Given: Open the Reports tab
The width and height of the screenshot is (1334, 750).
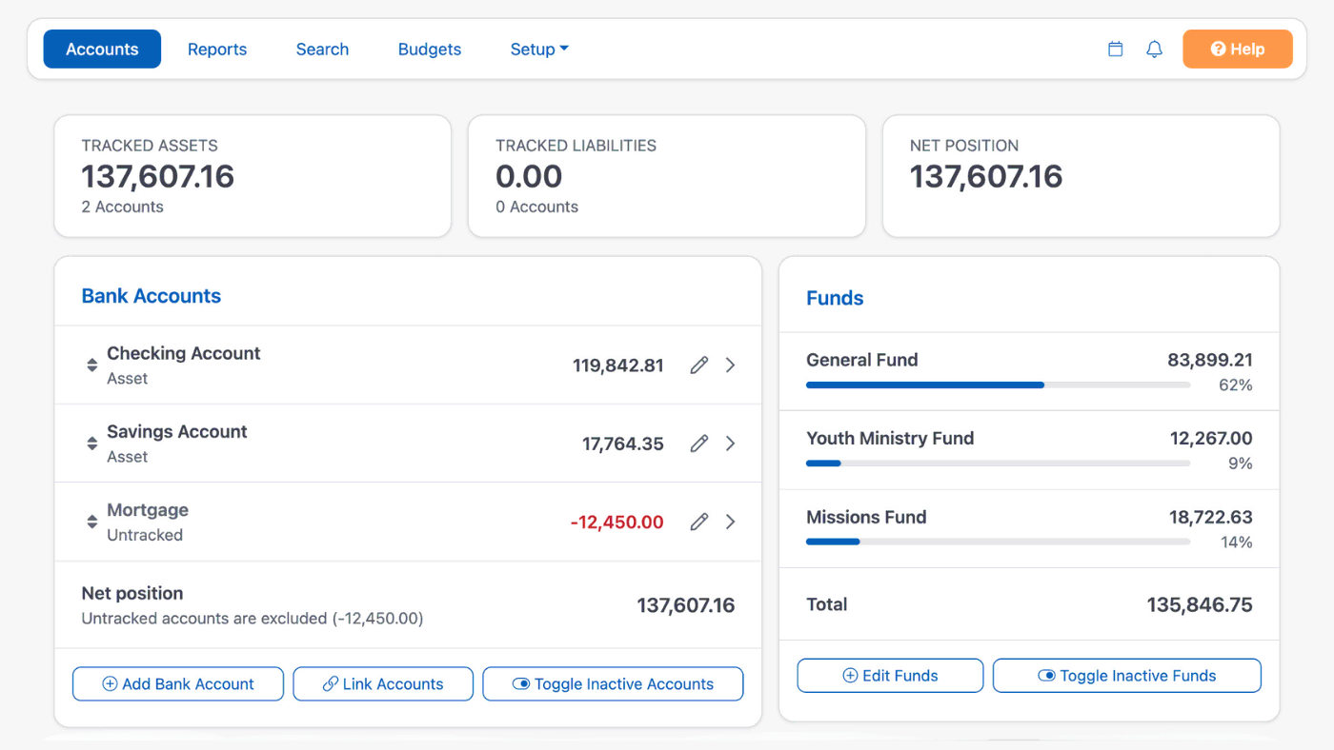Looking at the screenshot, I should pyautogui.click(x=217, y=49).
